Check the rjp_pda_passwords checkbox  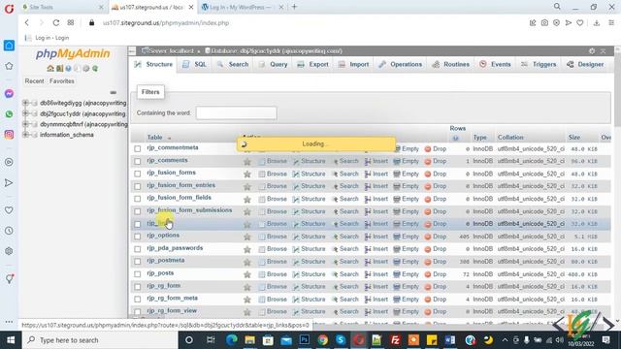pyautogui.click(x=138, y=249)
